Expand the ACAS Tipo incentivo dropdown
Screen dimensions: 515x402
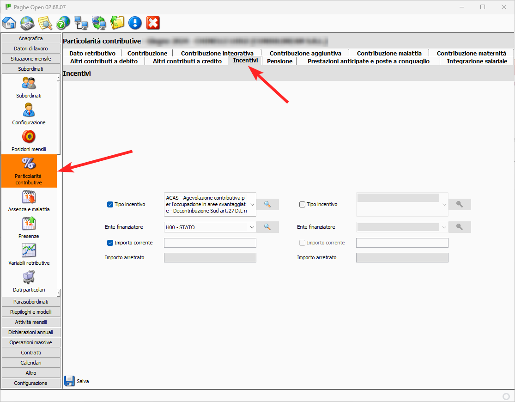(252, 204)
